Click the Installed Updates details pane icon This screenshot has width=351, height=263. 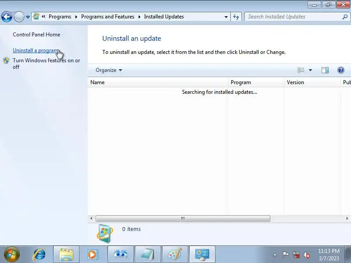(105, 234)
